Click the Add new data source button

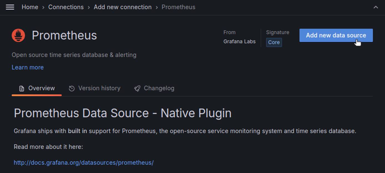[x=336, y=35]
